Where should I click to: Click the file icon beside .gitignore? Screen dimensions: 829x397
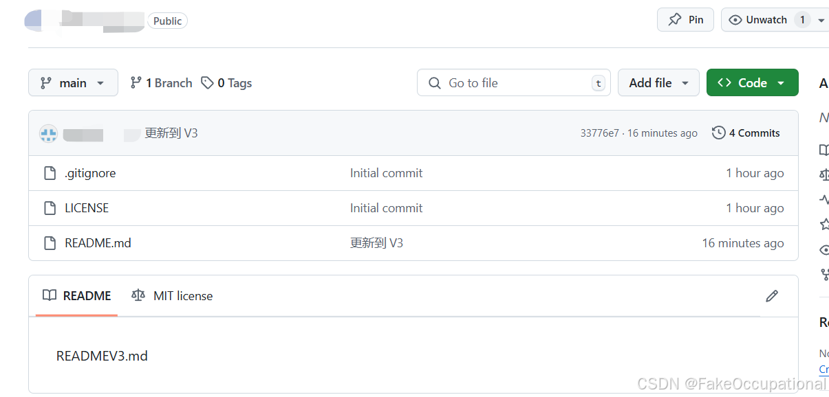[50, 173]
